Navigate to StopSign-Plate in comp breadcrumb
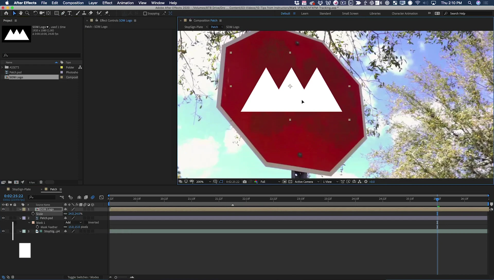Screen dimensions: 494x280 (x=193, y=27)
